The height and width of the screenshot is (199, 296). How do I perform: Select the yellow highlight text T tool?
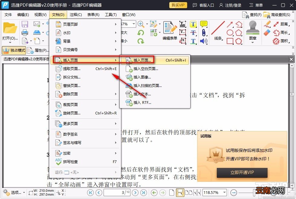193,24
